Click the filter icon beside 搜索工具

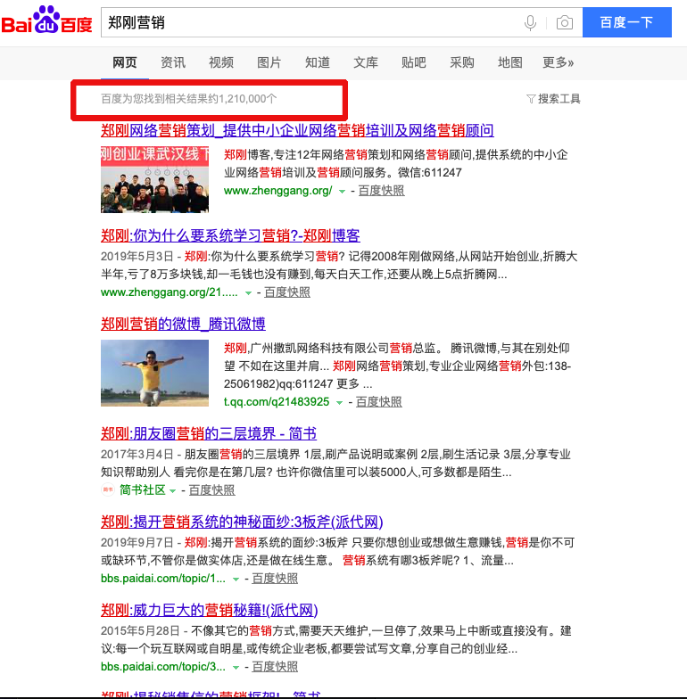tap(531, 98)
